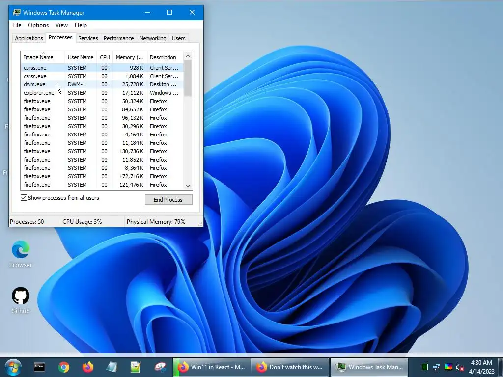Select the dwm.exe process
The width and height of the screenshot is (503, 377).
pos(102,84)
